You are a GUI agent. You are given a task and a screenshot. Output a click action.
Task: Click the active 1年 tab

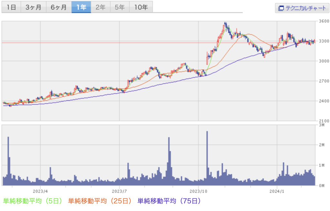pyautogui.click(x=81, y=7)
